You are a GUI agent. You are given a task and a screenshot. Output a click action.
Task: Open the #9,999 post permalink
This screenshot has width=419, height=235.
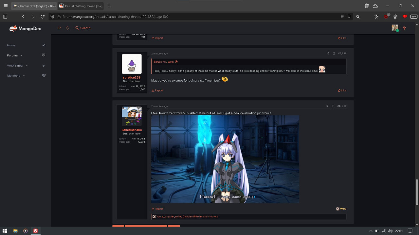[x=342, y=54]
